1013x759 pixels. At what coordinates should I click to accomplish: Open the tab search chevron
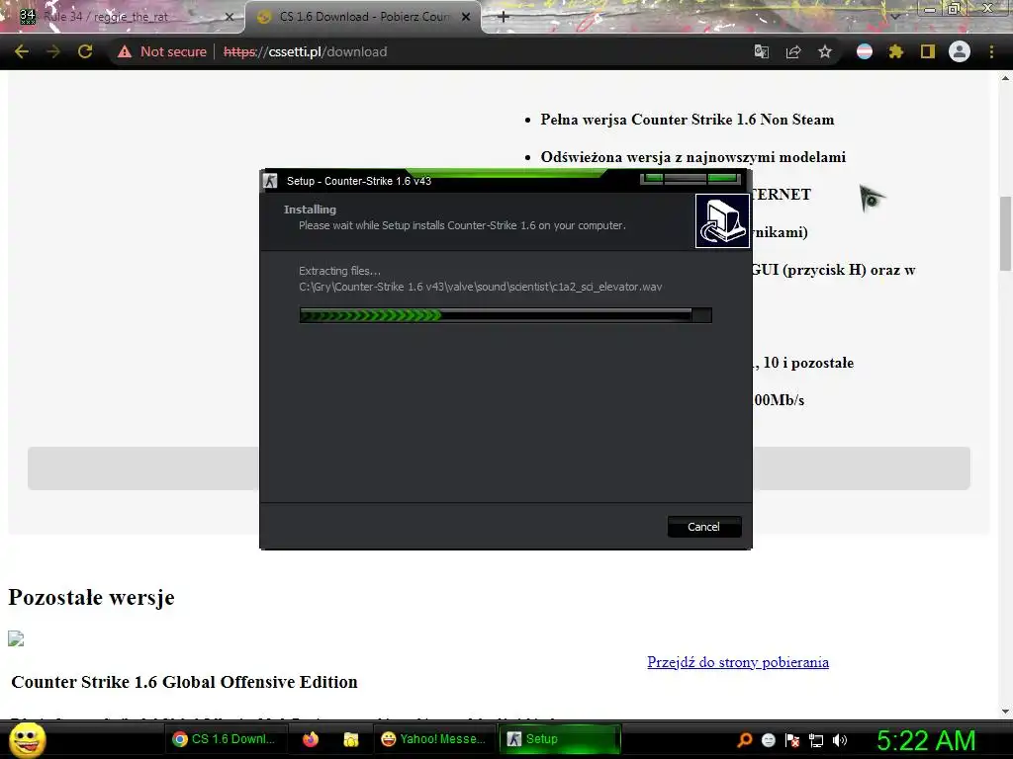coord(895,16)
